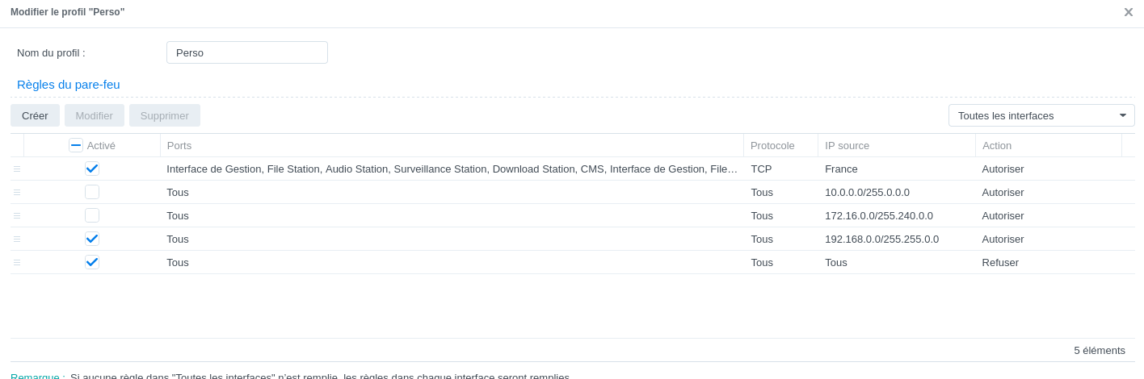Screen dimensions: 1144x379
Task: Enable the 10.0.0.0/255.0.0.0 rule checkbox
Action: pyautogui.click(x=92, y=192)
